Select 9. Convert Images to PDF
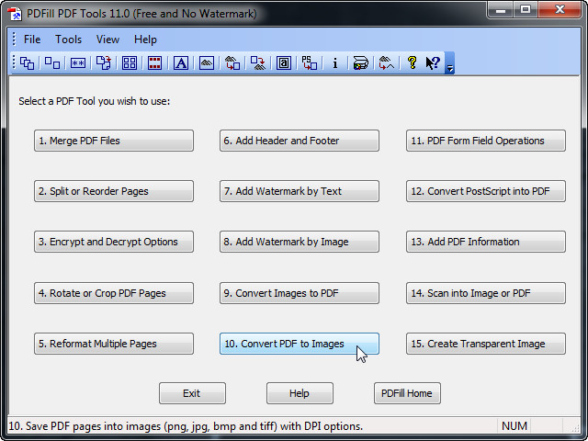The image size is (588, 441). [300, 293]
